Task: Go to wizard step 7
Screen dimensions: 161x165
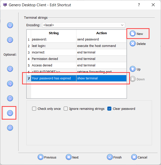Action: tap(10, 128)
